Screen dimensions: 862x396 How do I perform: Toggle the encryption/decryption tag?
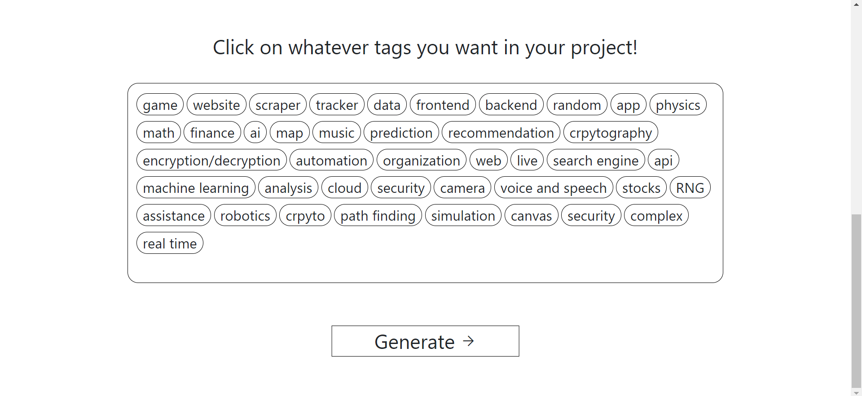tap(211, 161)
